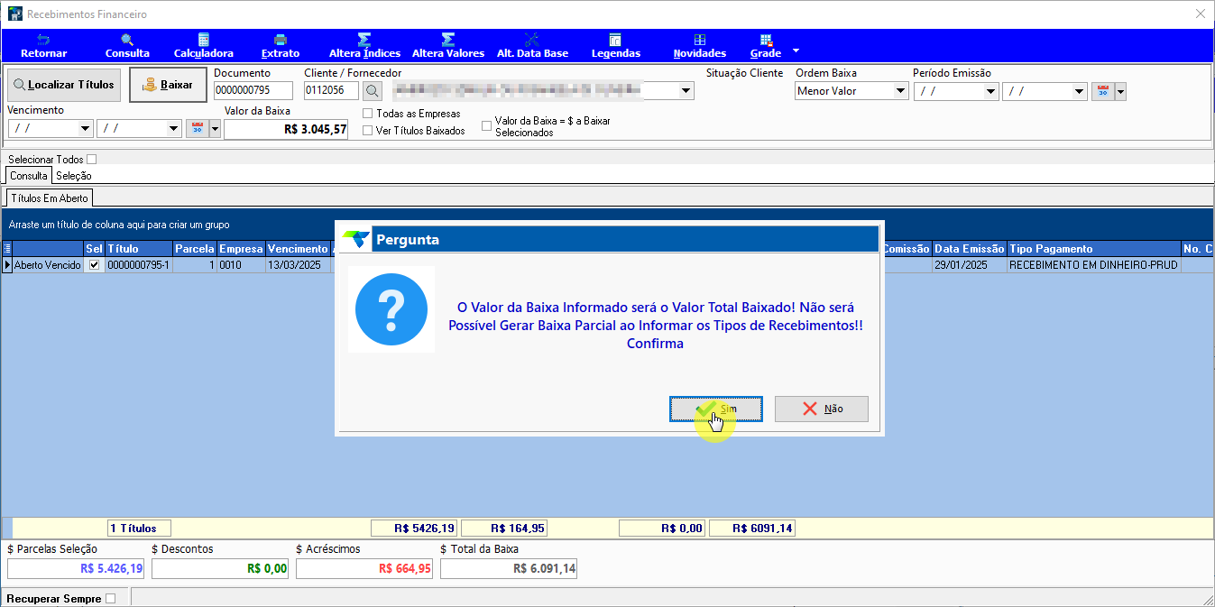This screenshot has height=607, width=1215.
Task: Expand the Vencimento calendar arrow
Action: [215, 129]
